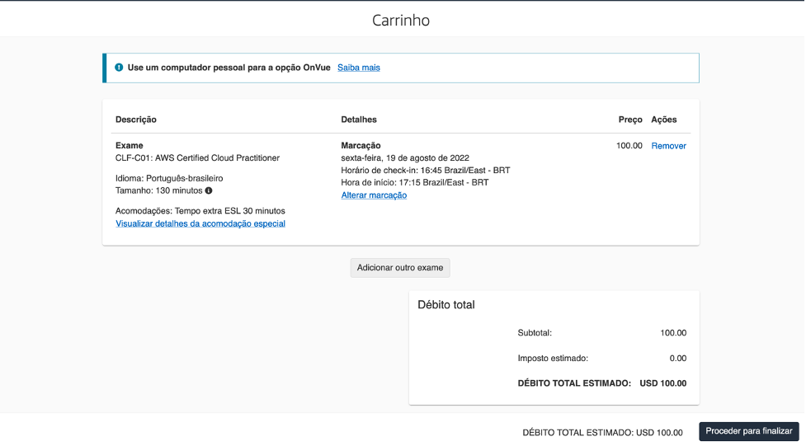Select Idioma: Português-brasileiro text

point(169,178)
